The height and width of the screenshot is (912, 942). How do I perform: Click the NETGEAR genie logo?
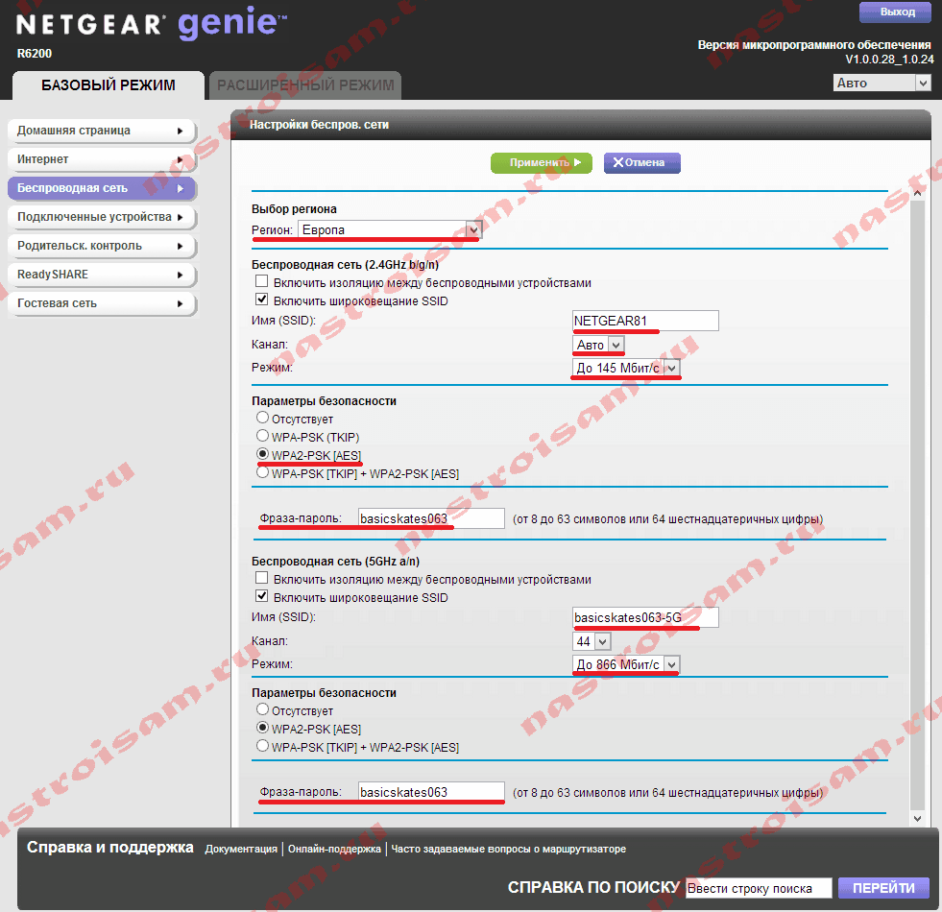tap(151, 23)
